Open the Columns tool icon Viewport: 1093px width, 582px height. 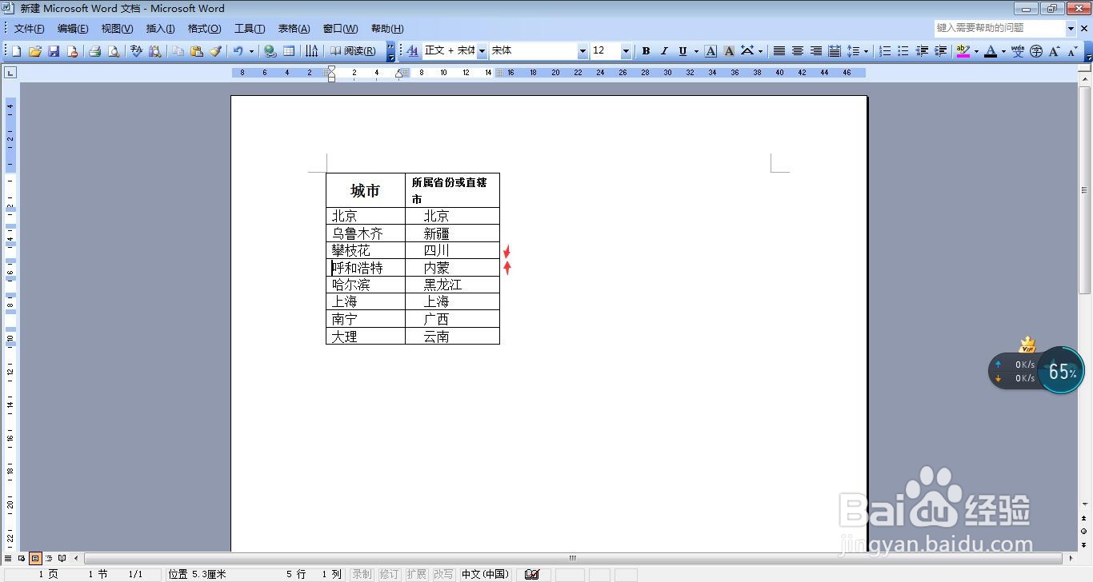pos(312,51)
